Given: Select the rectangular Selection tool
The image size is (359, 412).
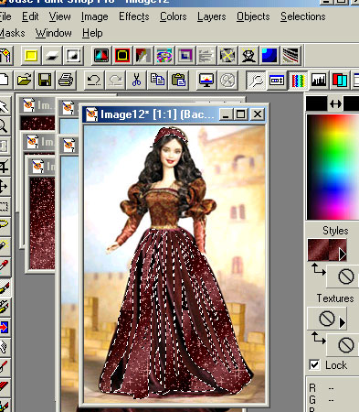Looking at the screenshot, I should [x=5, y=207].
